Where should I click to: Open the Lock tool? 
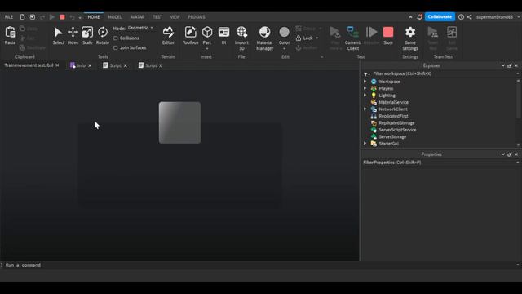[304, 38]
